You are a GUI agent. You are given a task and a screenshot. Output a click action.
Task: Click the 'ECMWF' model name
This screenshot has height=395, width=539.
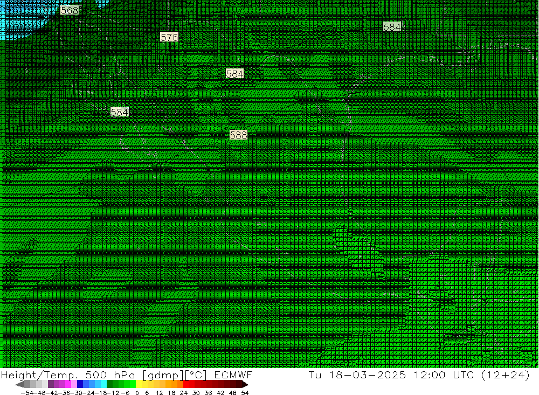233,375
